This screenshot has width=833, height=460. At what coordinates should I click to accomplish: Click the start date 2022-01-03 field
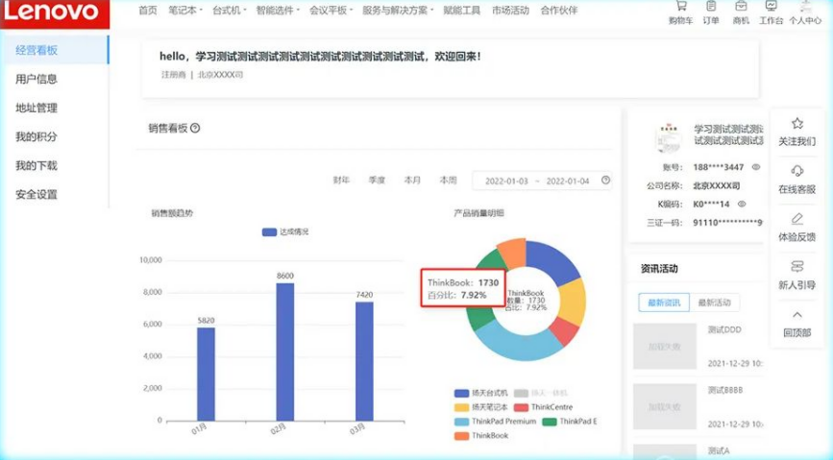[x=506, y=182]
